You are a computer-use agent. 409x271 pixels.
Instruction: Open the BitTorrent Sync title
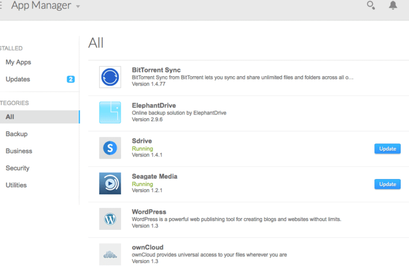point(156,70)
